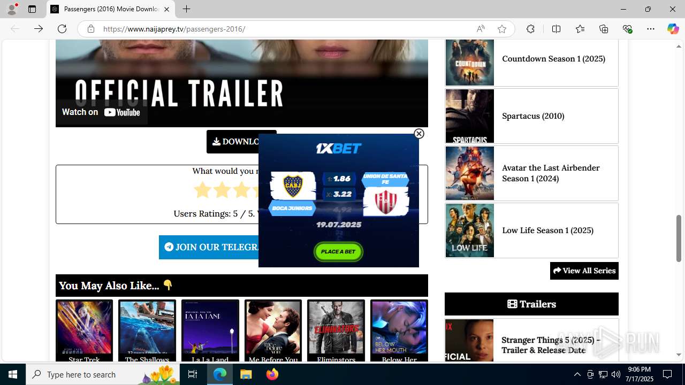Open the 1XBET logo in the ad
This screenshot has width=685, height=385.
(339, 148)
